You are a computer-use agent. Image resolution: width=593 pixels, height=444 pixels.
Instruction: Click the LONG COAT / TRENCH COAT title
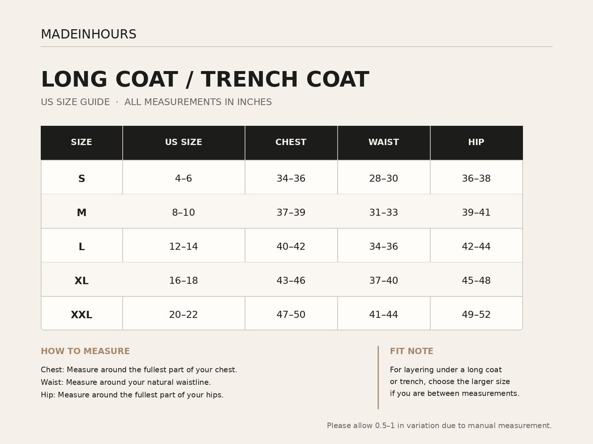click(x=205, y=80)
